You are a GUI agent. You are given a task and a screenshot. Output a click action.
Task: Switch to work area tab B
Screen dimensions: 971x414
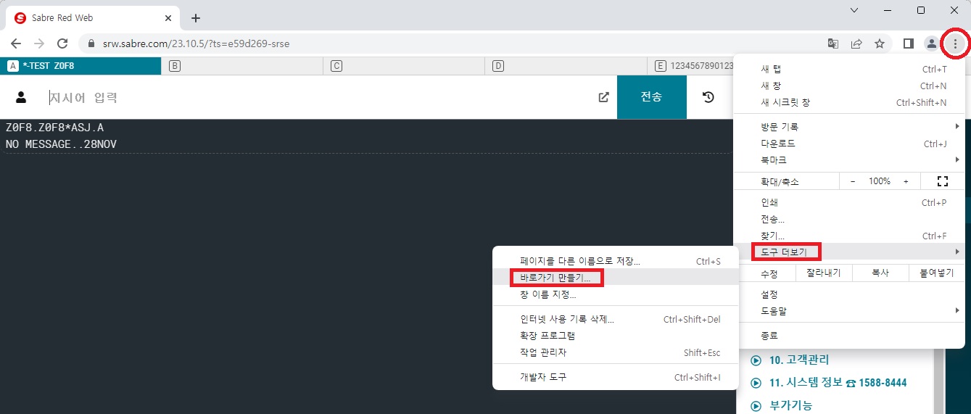[242, 66]
